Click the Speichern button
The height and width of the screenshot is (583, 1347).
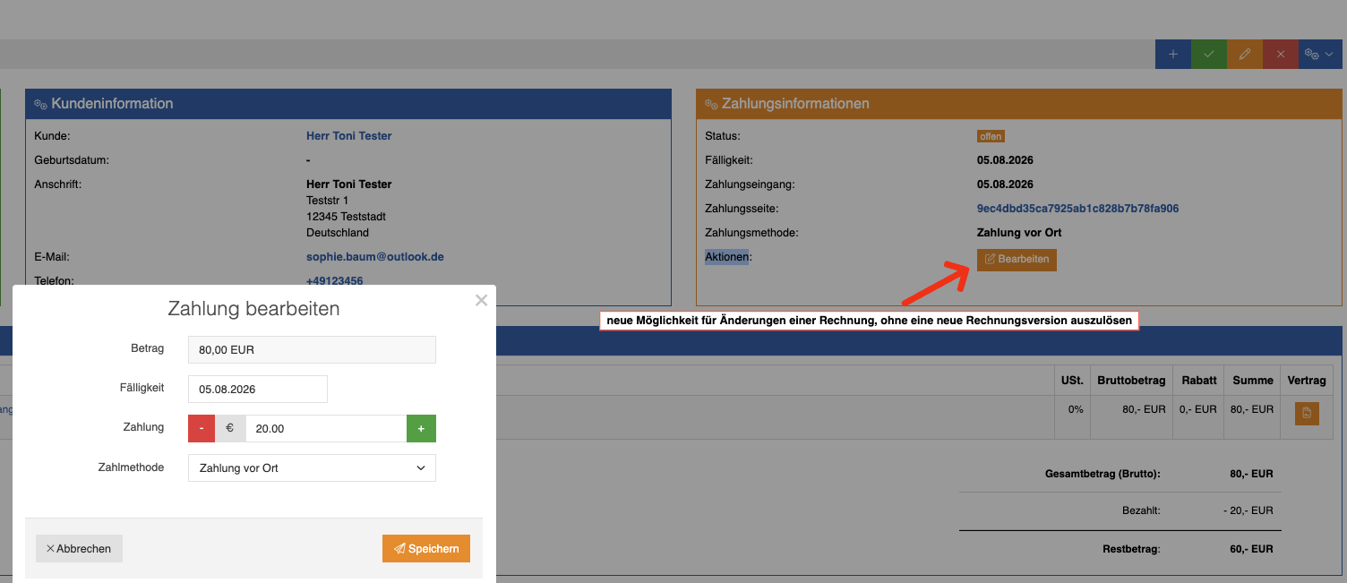[x=426, y=549]
